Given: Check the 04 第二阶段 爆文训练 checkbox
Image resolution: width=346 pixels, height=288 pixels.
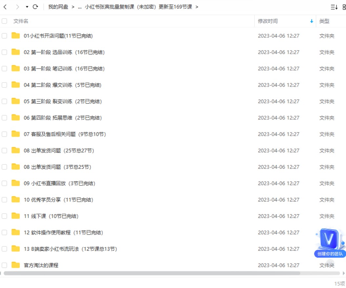Looking at the screenshot, I should pyautogui.click(x=4, y=85).
